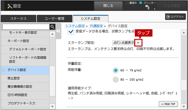The height and width of the screenshot is (110, 188).
Task: Switch to the ユーザー管理 tab
Action: 54,19
